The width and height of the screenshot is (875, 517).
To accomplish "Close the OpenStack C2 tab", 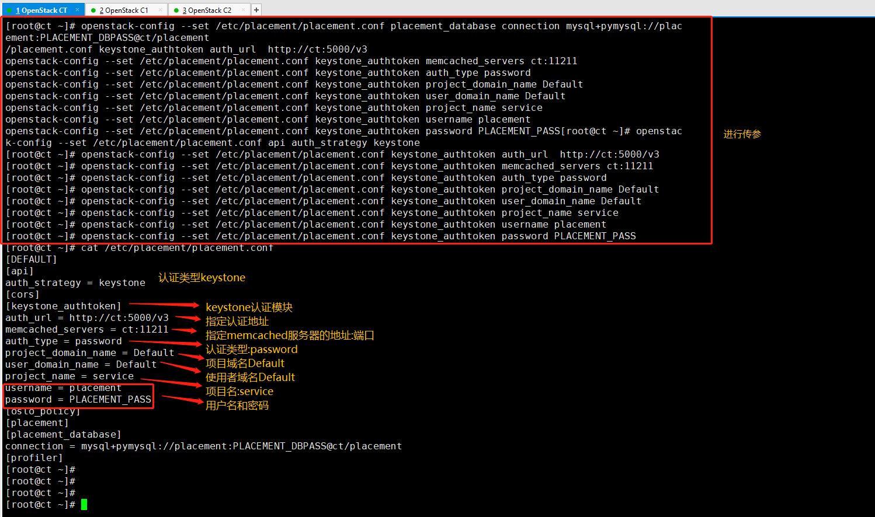I will [x=244, y=10].
